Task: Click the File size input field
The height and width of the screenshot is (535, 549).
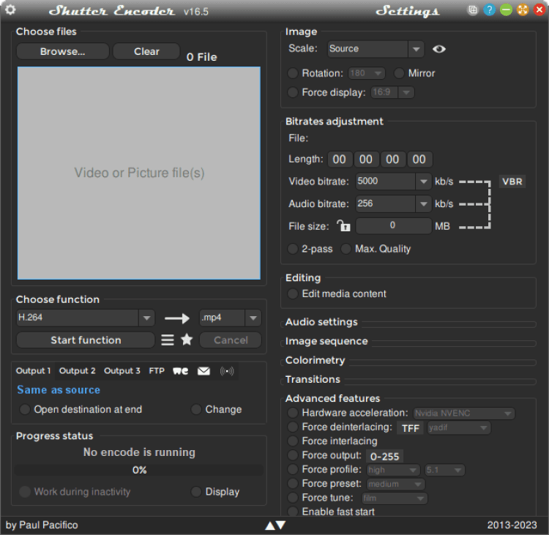Action: (x=393, y=226)
